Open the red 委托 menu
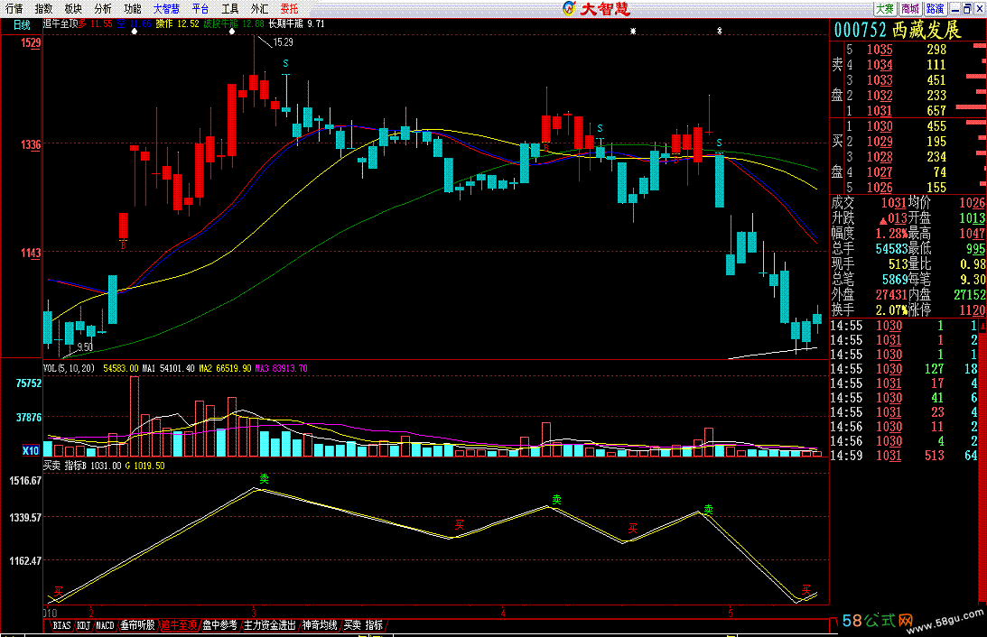Screen dimensions: 987x637 pyautogui.click(x=290, y=9)
